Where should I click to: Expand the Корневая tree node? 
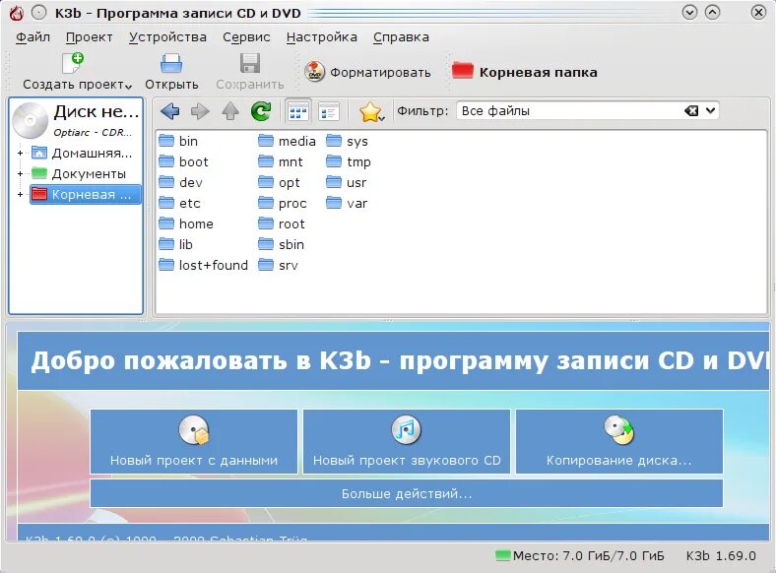[x=20, y=195]
